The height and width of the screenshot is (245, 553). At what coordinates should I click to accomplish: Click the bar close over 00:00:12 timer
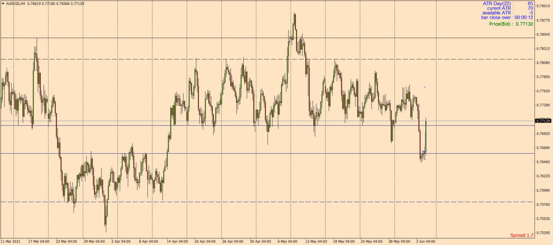507,18
